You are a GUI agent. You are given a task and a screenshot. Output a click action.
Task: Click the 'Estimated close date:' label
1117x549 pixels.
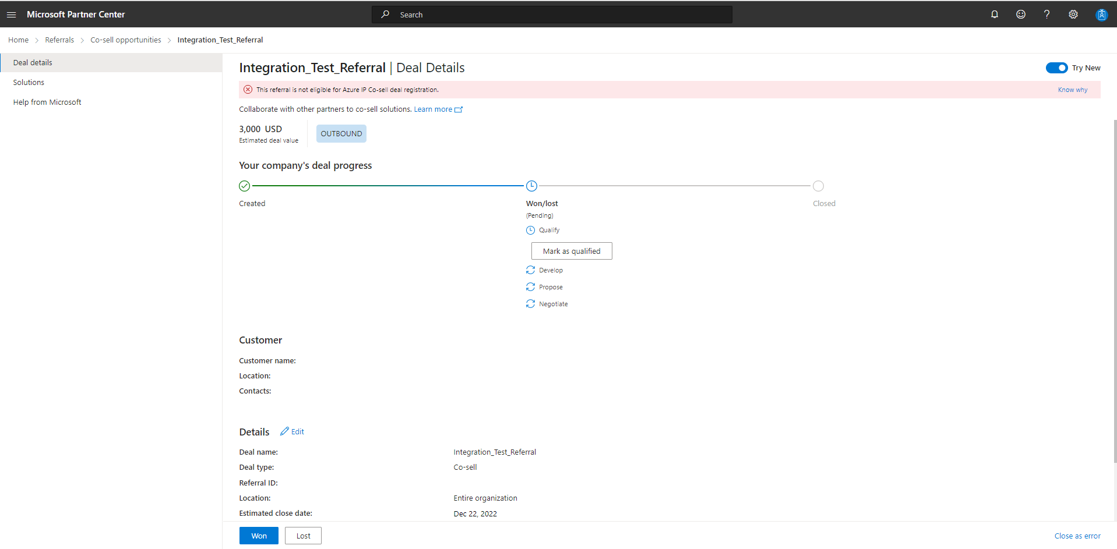tap(276, 513)
